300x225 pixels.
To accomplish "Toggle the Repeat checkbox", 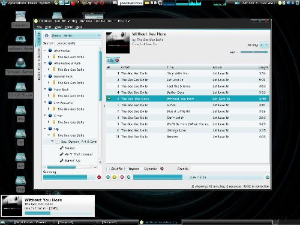I will 126,169.
